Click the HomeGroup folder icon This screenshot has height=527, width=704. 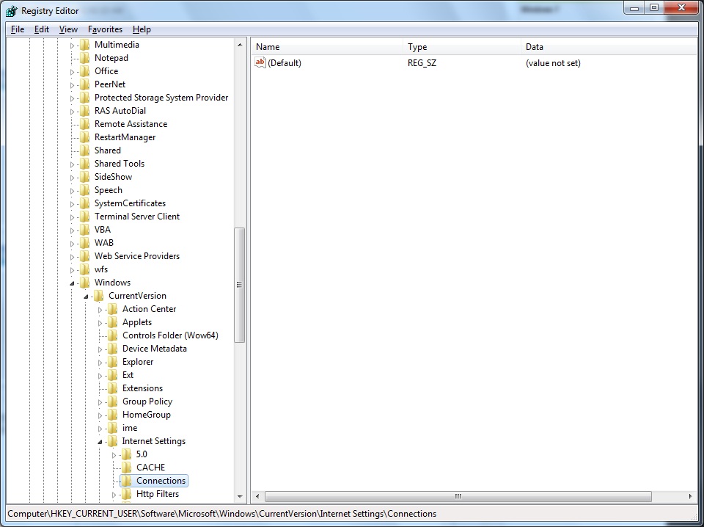pyautogui.click(x=113, y=415)
